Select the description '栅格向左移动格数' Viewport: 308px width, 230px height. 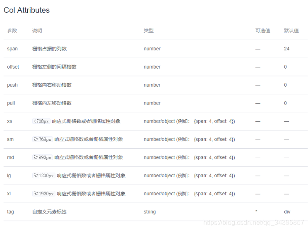(x=52, y=103)
